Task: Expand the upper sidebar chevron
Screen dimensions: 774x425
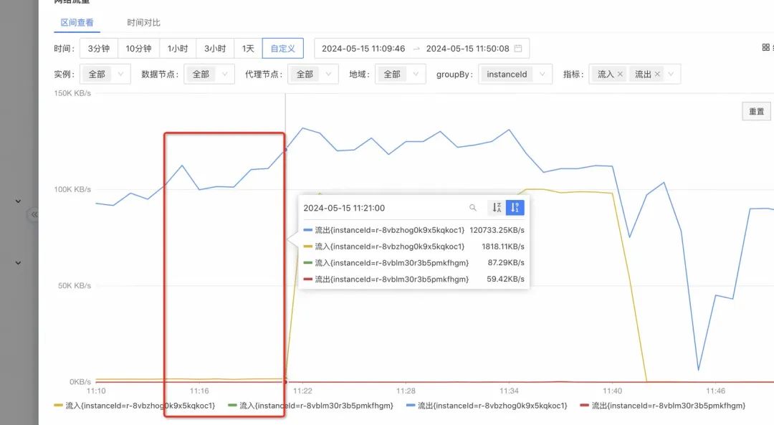Action: [x=18, y=201]
